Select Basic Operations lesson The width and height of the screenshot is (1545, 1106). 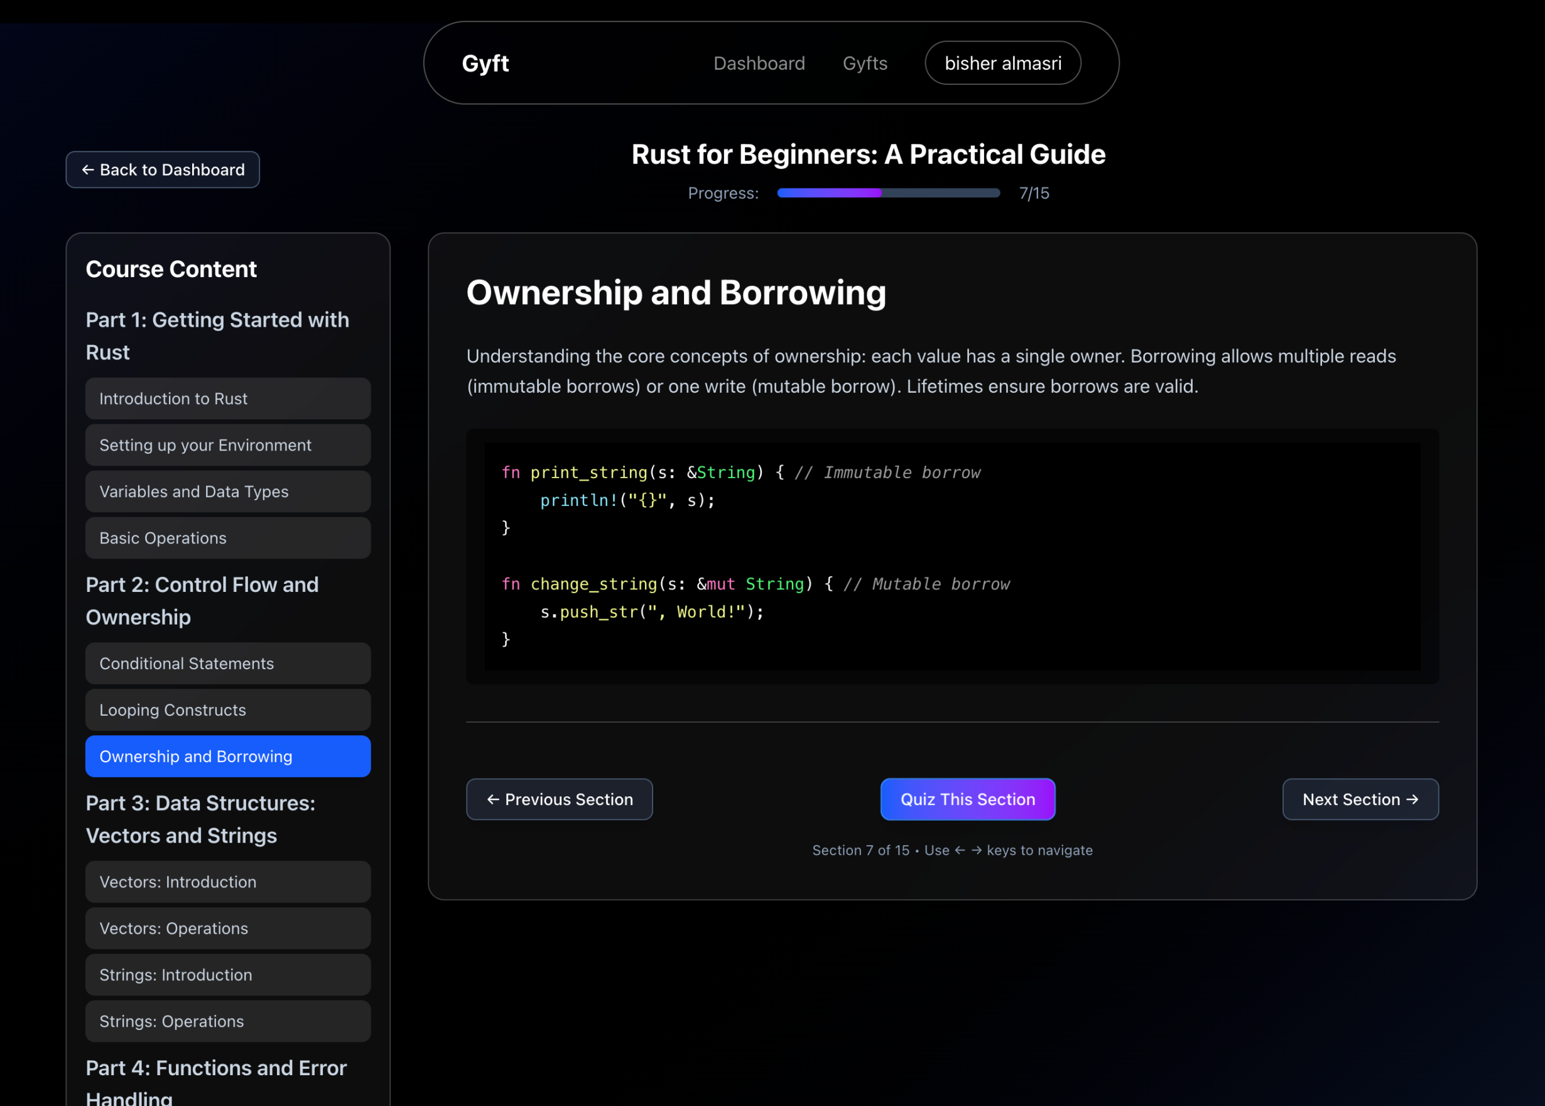(x=228, y=538)
